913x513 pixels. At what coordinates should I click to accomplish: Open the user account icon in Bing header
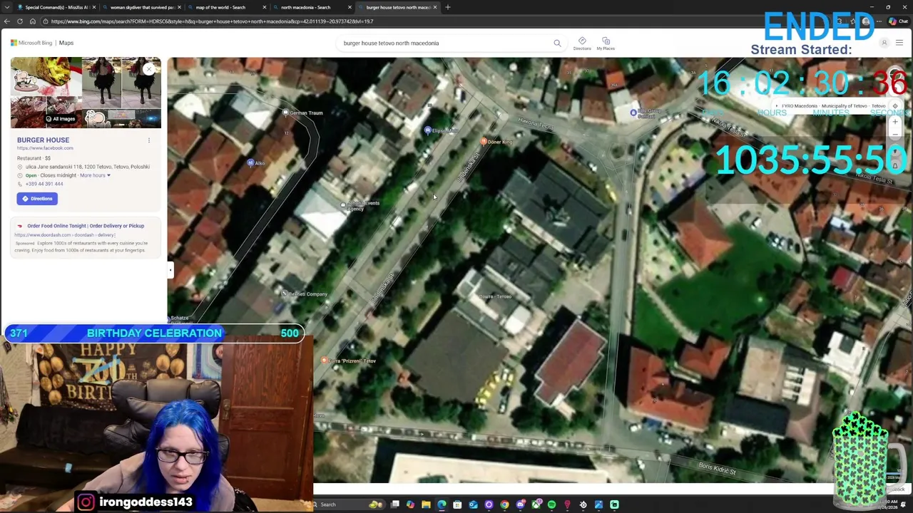click(884, 43)
